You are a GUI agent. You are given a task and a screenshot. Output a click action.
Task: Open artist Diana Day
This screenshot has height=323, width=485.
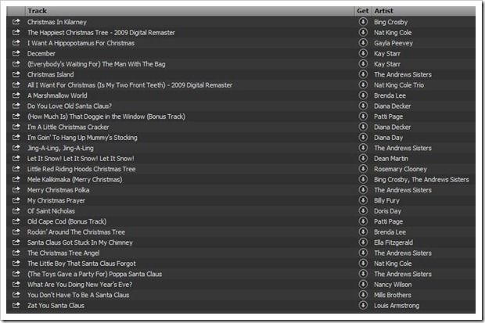coord(389,138)
